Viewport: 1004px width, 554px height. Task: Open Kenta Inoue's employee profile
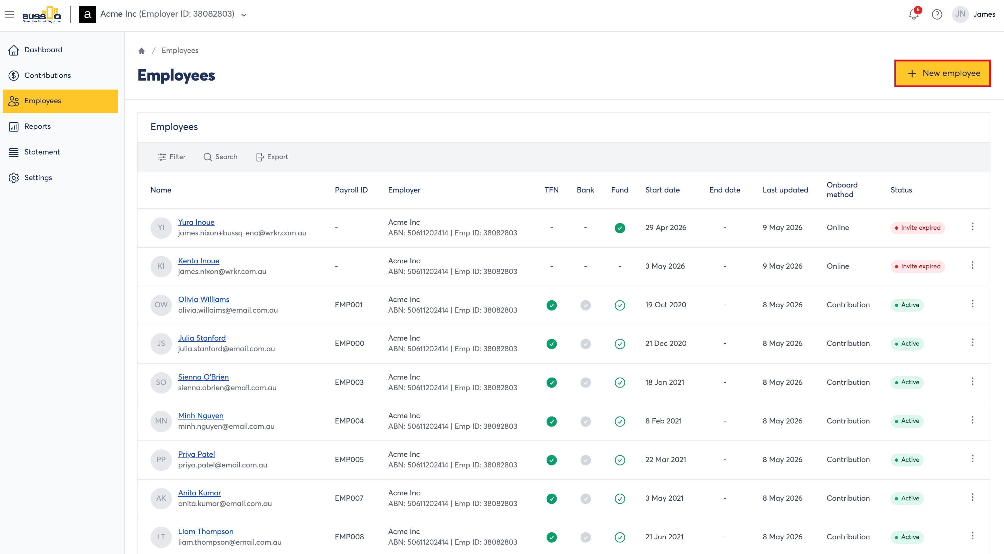(x=199, y=261)
